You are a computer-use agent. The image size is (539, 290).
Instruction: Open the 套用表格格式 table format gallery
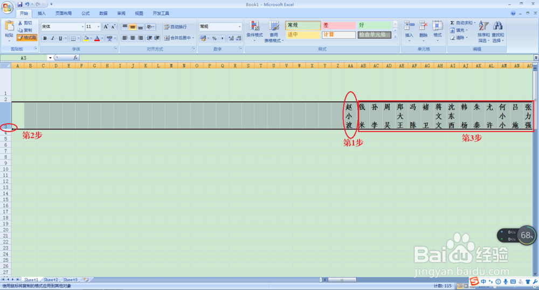point(274,32)
